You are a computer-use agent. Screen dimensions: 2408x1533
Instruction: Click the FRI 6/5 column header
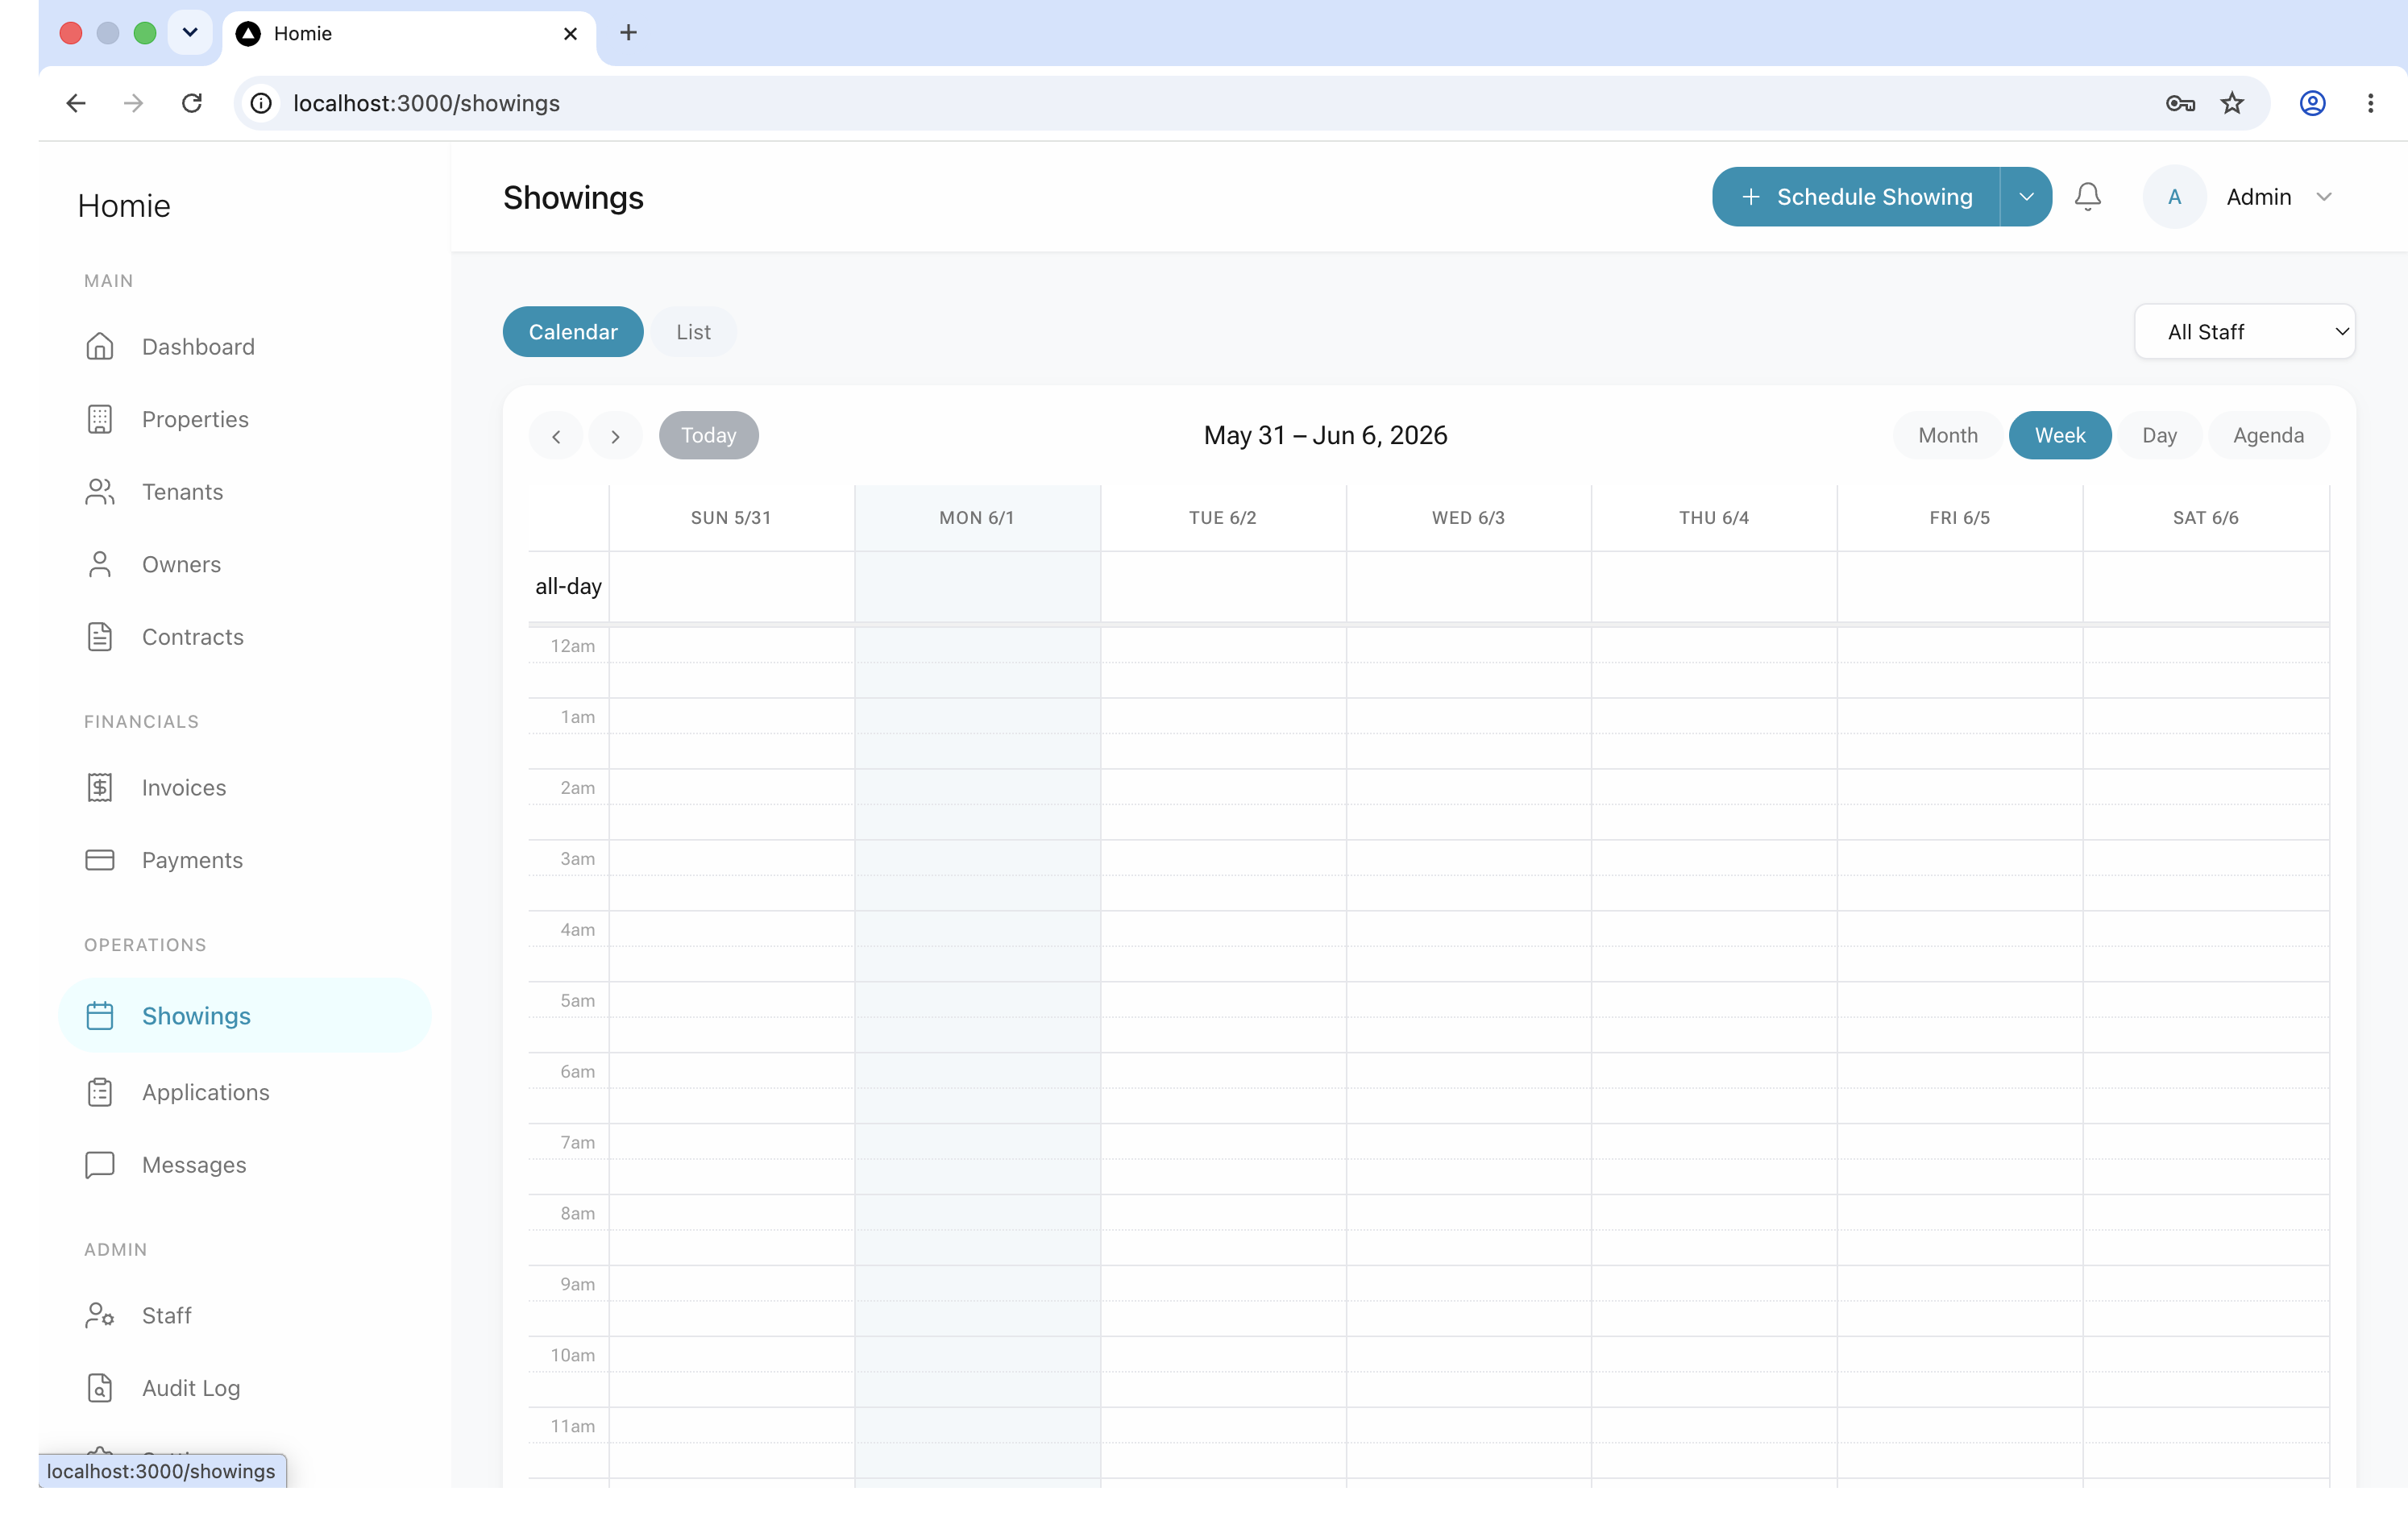[x=1959, y=518]
